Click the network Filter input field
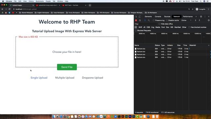The image size is (211, 119). 146,24
